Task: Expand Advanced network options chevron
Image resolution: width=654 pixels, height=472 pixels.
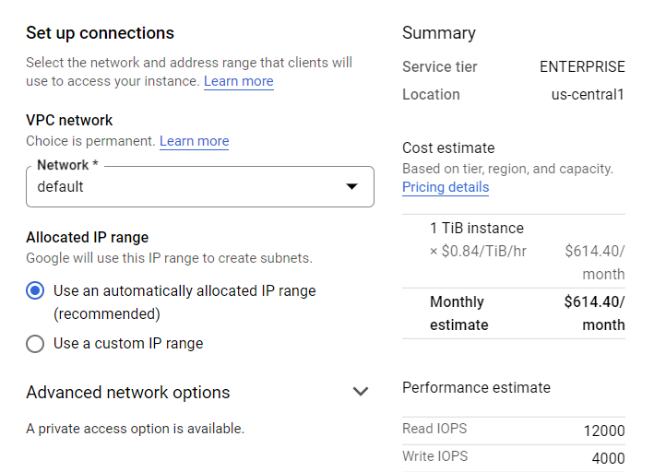Action: point(361,392)
